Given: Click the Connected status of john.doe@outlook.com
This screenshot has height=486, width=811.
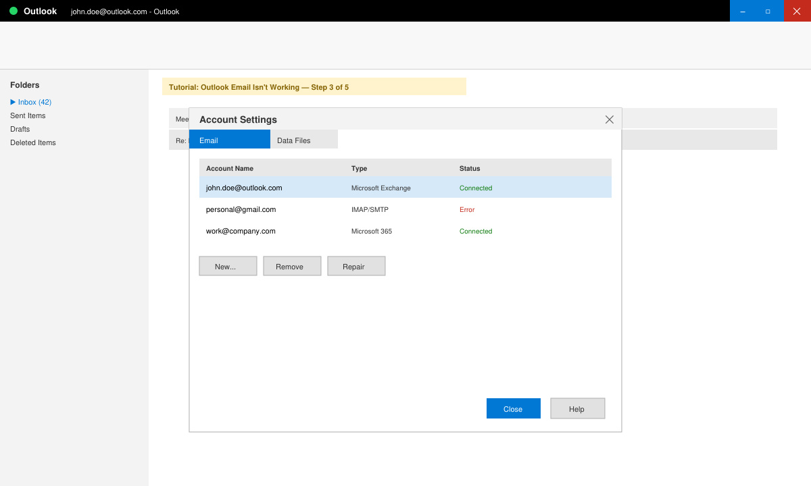Looking at the screenshot, I should coord(476,188).
